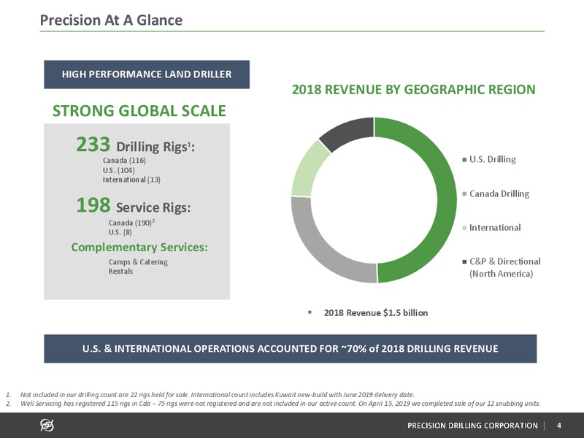Click 'Canada (190)' under Service Rigs

[x=131, y=223]
